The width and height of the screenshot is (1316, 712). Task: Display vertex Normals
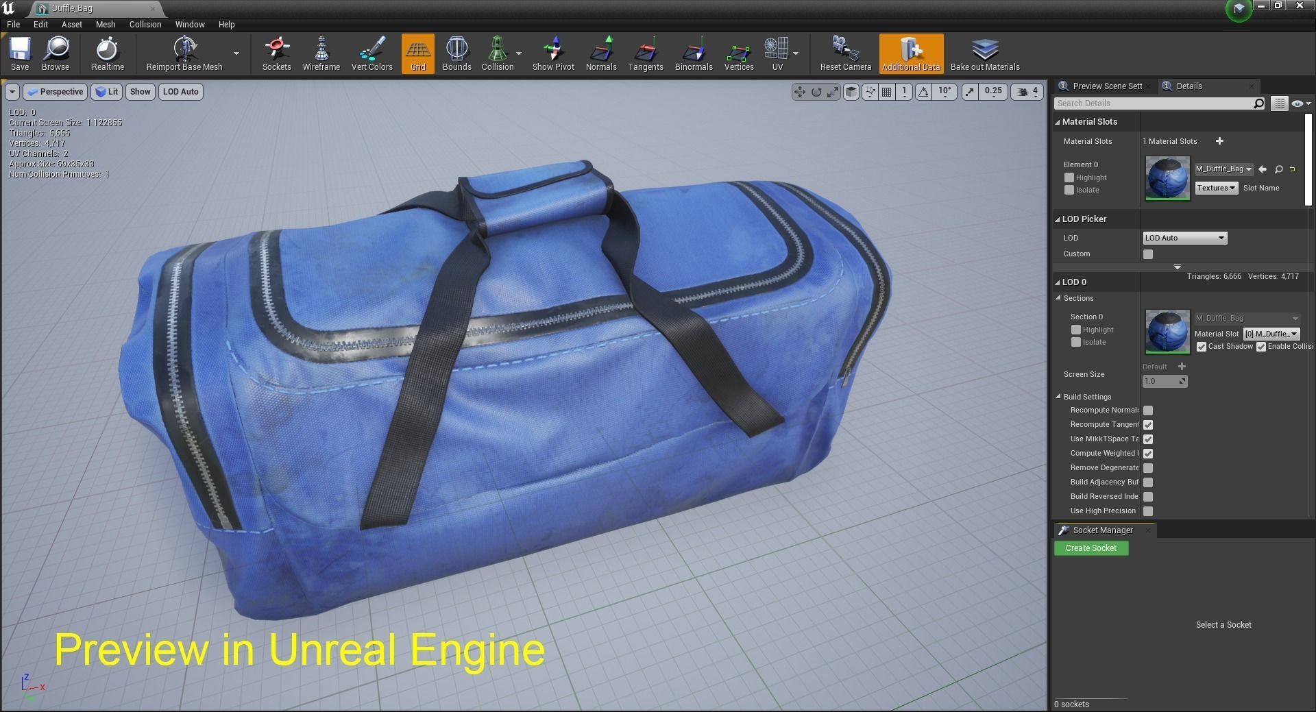tap(601, 53)
